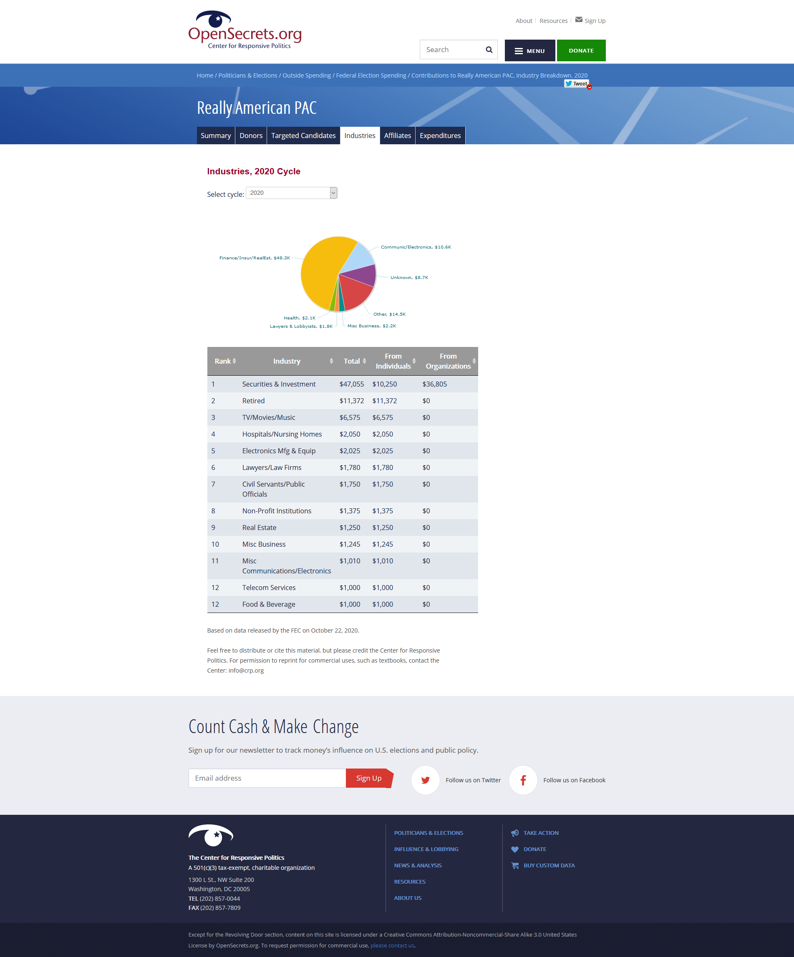Click the OpenSecrets.org logo

[245, 30]
